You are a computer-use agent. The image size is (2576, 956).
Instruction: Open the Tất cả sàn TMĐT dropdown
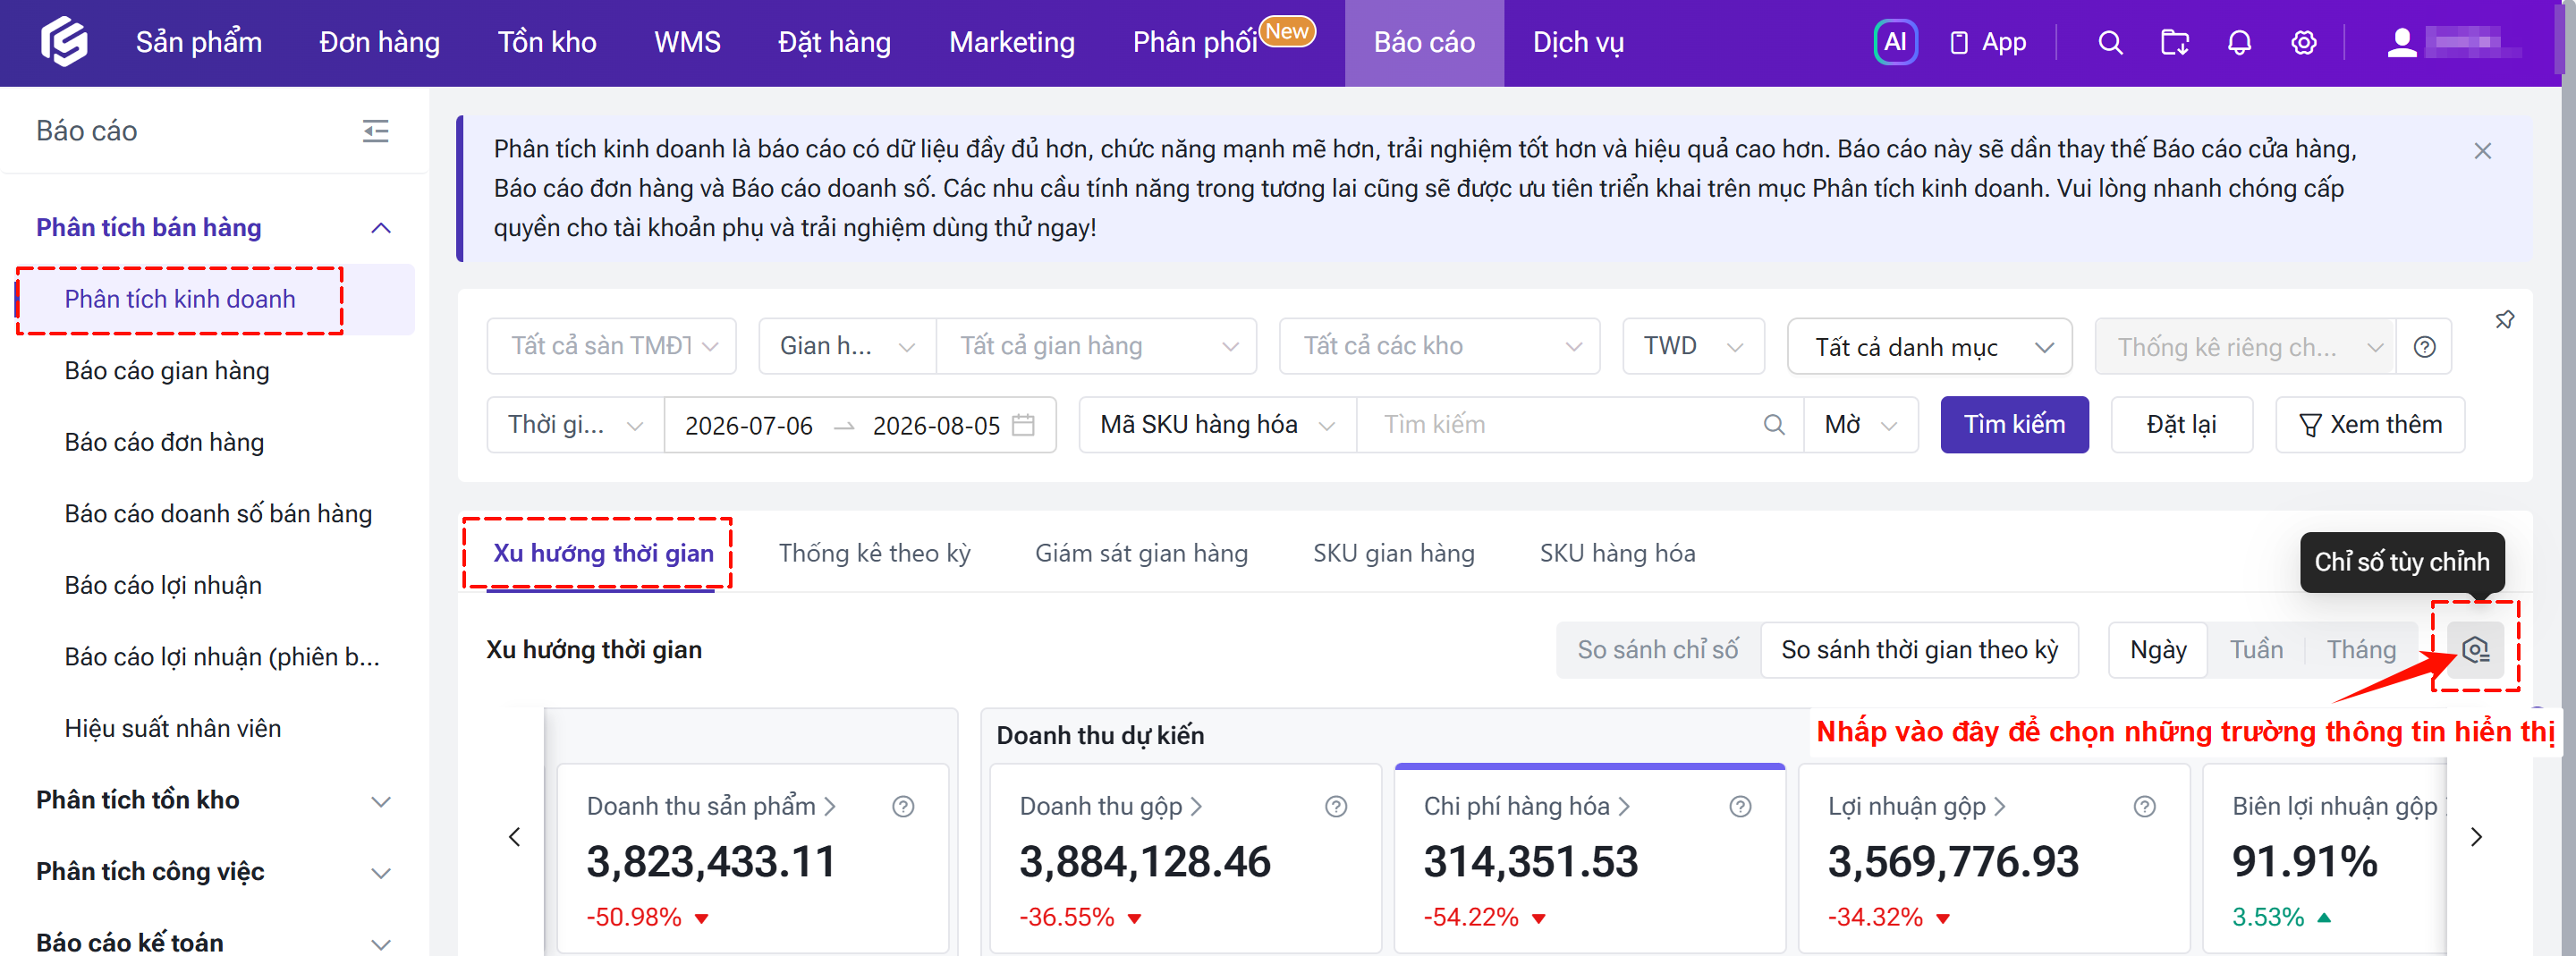(x=612, y=346)
